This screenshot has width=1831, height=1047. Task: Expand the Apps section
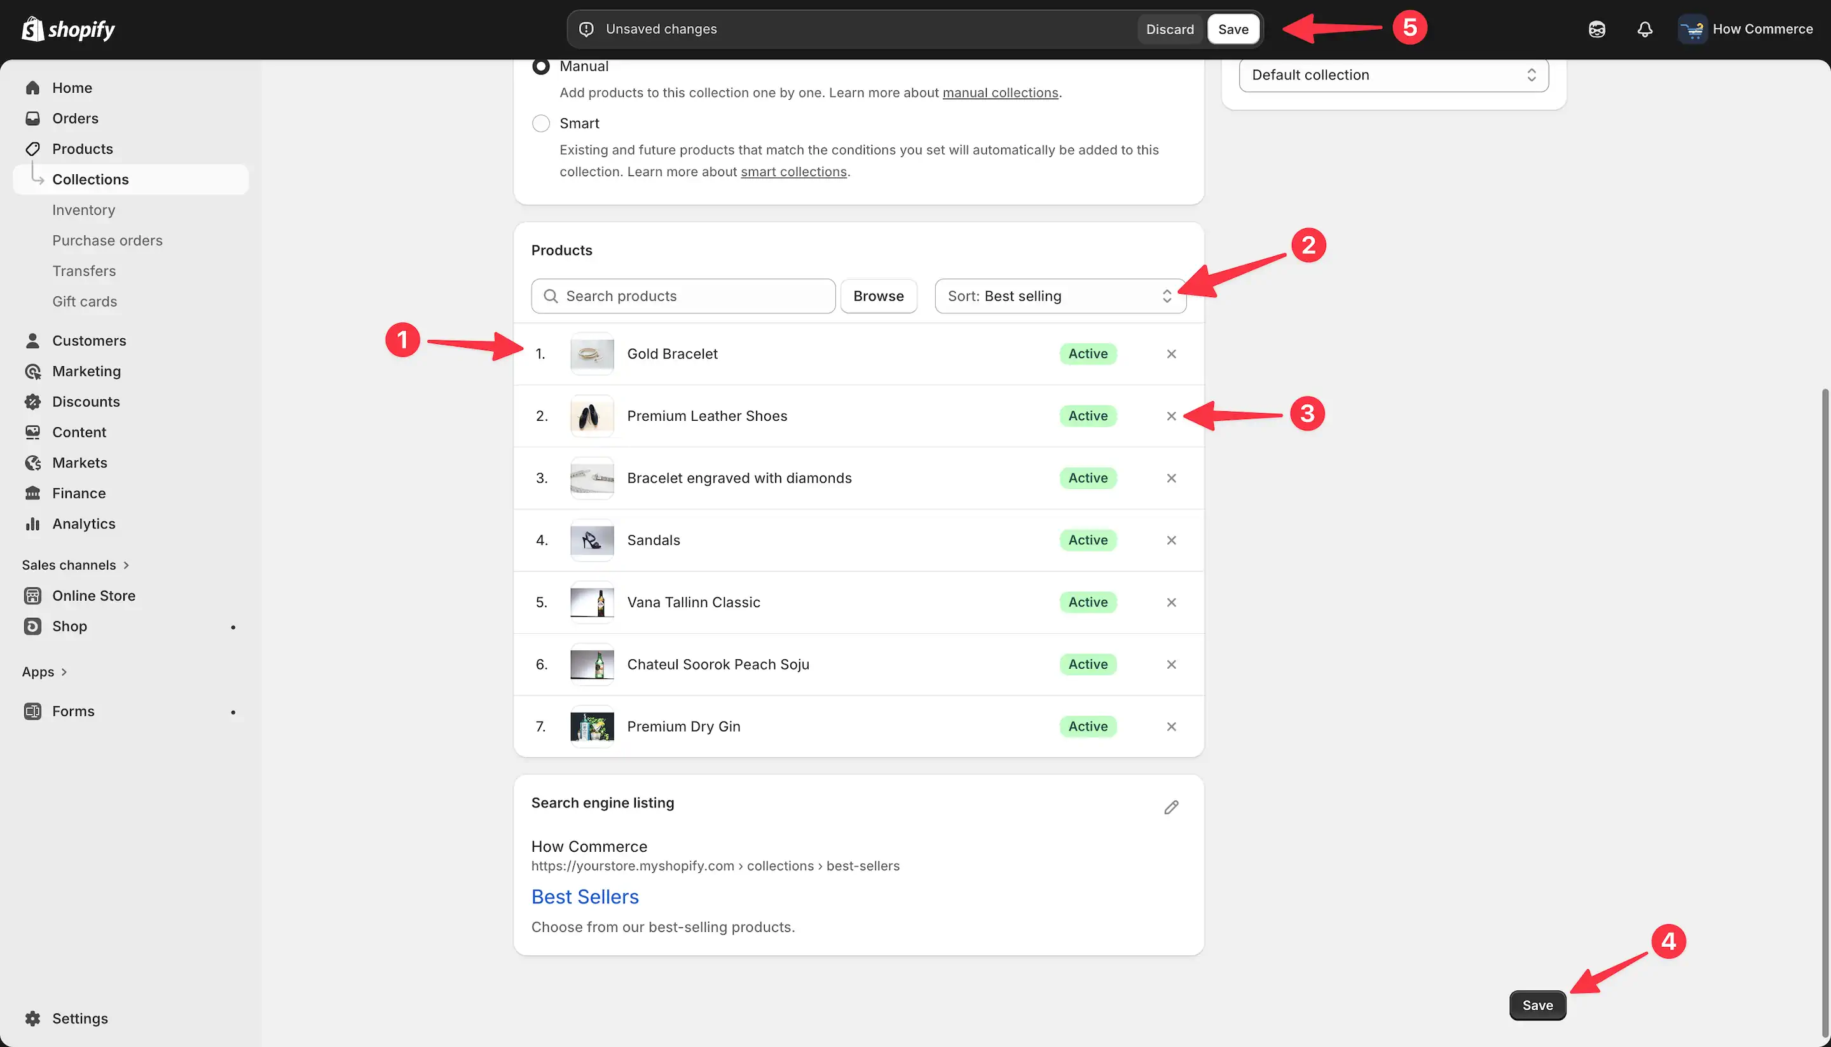click(45, 672)
